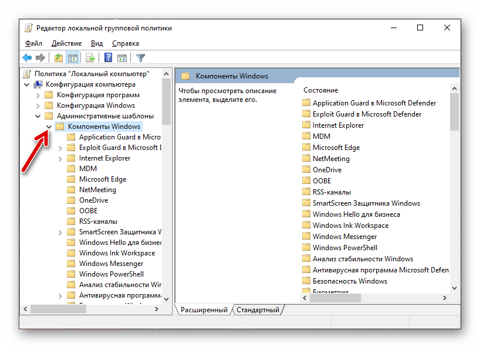Image resolution: width=480 pixels, height=348 pixels.
Task: Switch to the Стандартный tab
Action: point(258,310)
